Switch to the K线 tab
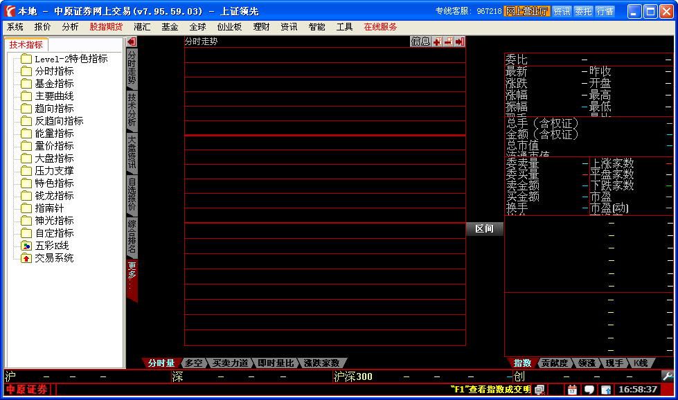The width and height of the screenshot is (678, 400). pos(641,363)
